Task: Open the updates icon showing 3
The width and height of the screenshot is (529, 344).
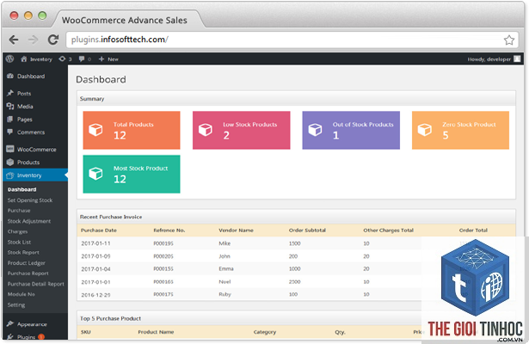Action: [x=62, y=59]
